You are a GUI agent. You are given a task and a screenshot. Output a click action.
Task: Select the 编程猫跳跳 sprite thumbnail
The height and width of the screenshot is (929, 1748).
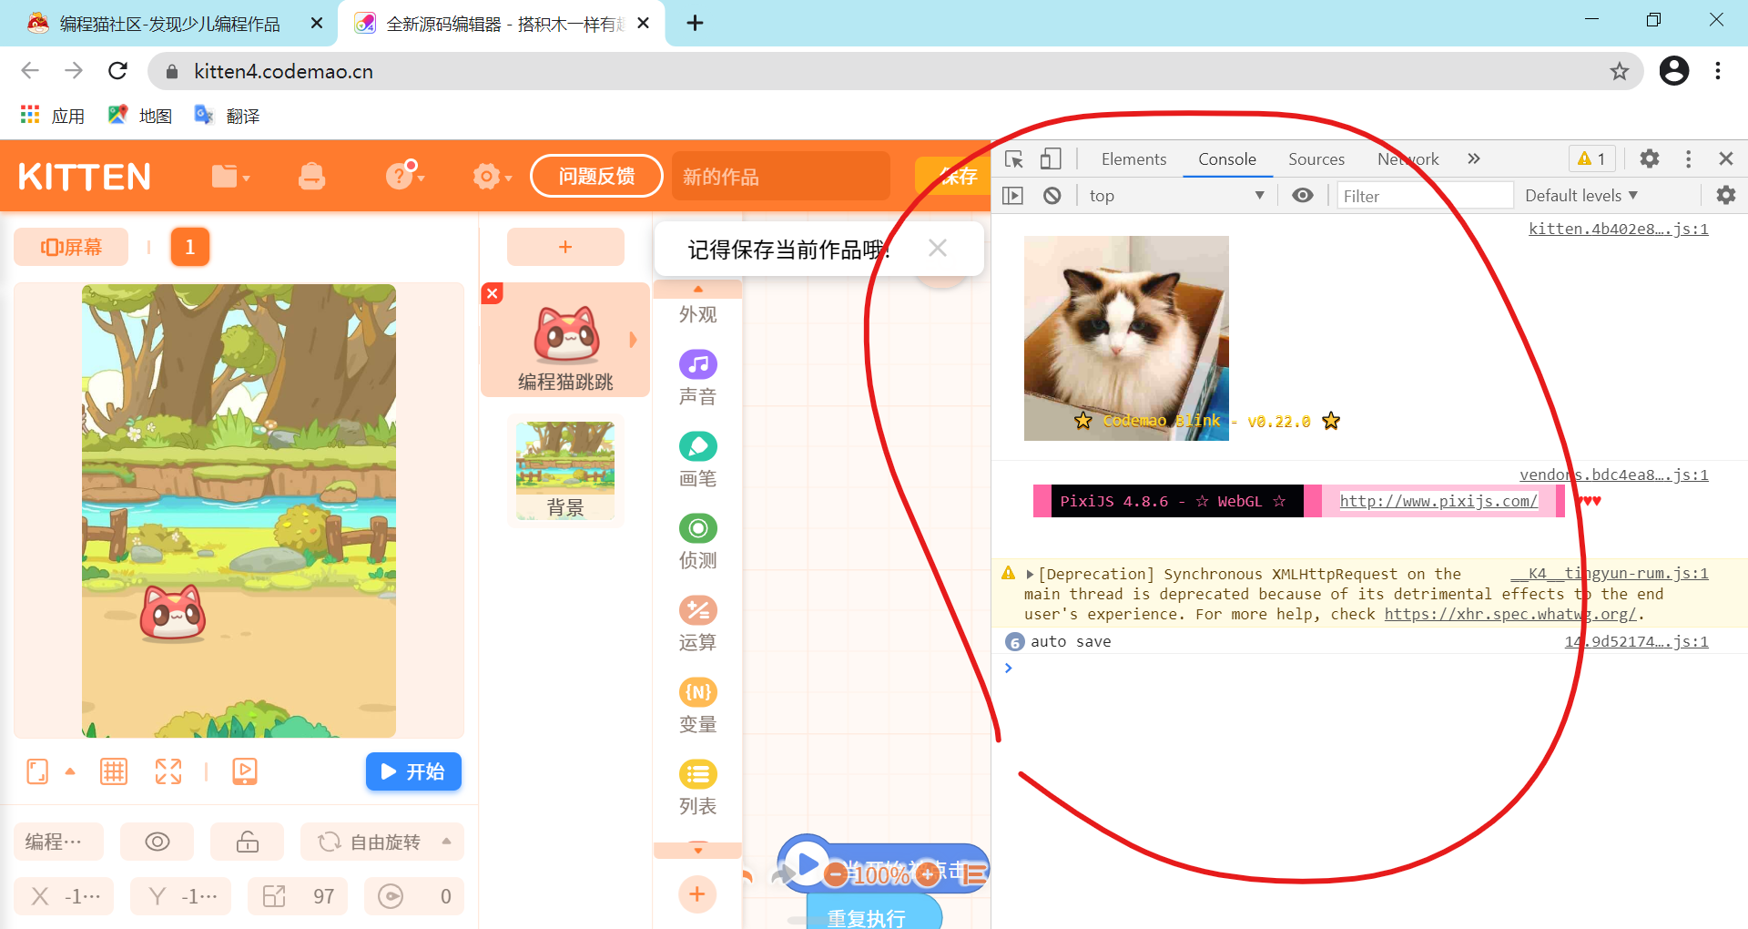tap(565, 340)
